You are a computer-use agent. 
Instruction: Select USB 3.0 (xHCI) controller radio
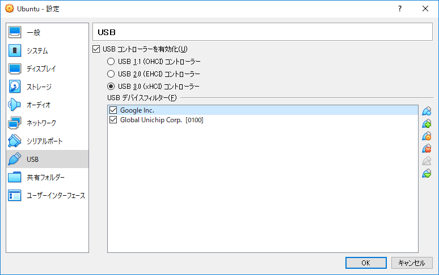pyautogui.click(x=111, y=86)
